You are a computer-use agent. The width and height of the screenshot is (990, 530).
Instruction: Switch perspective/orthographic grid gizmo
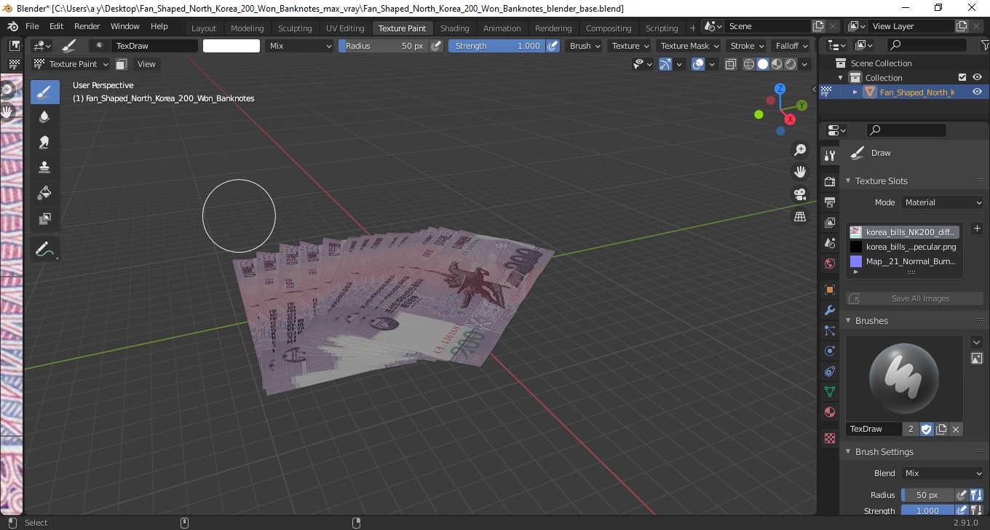tap(800, 217)
